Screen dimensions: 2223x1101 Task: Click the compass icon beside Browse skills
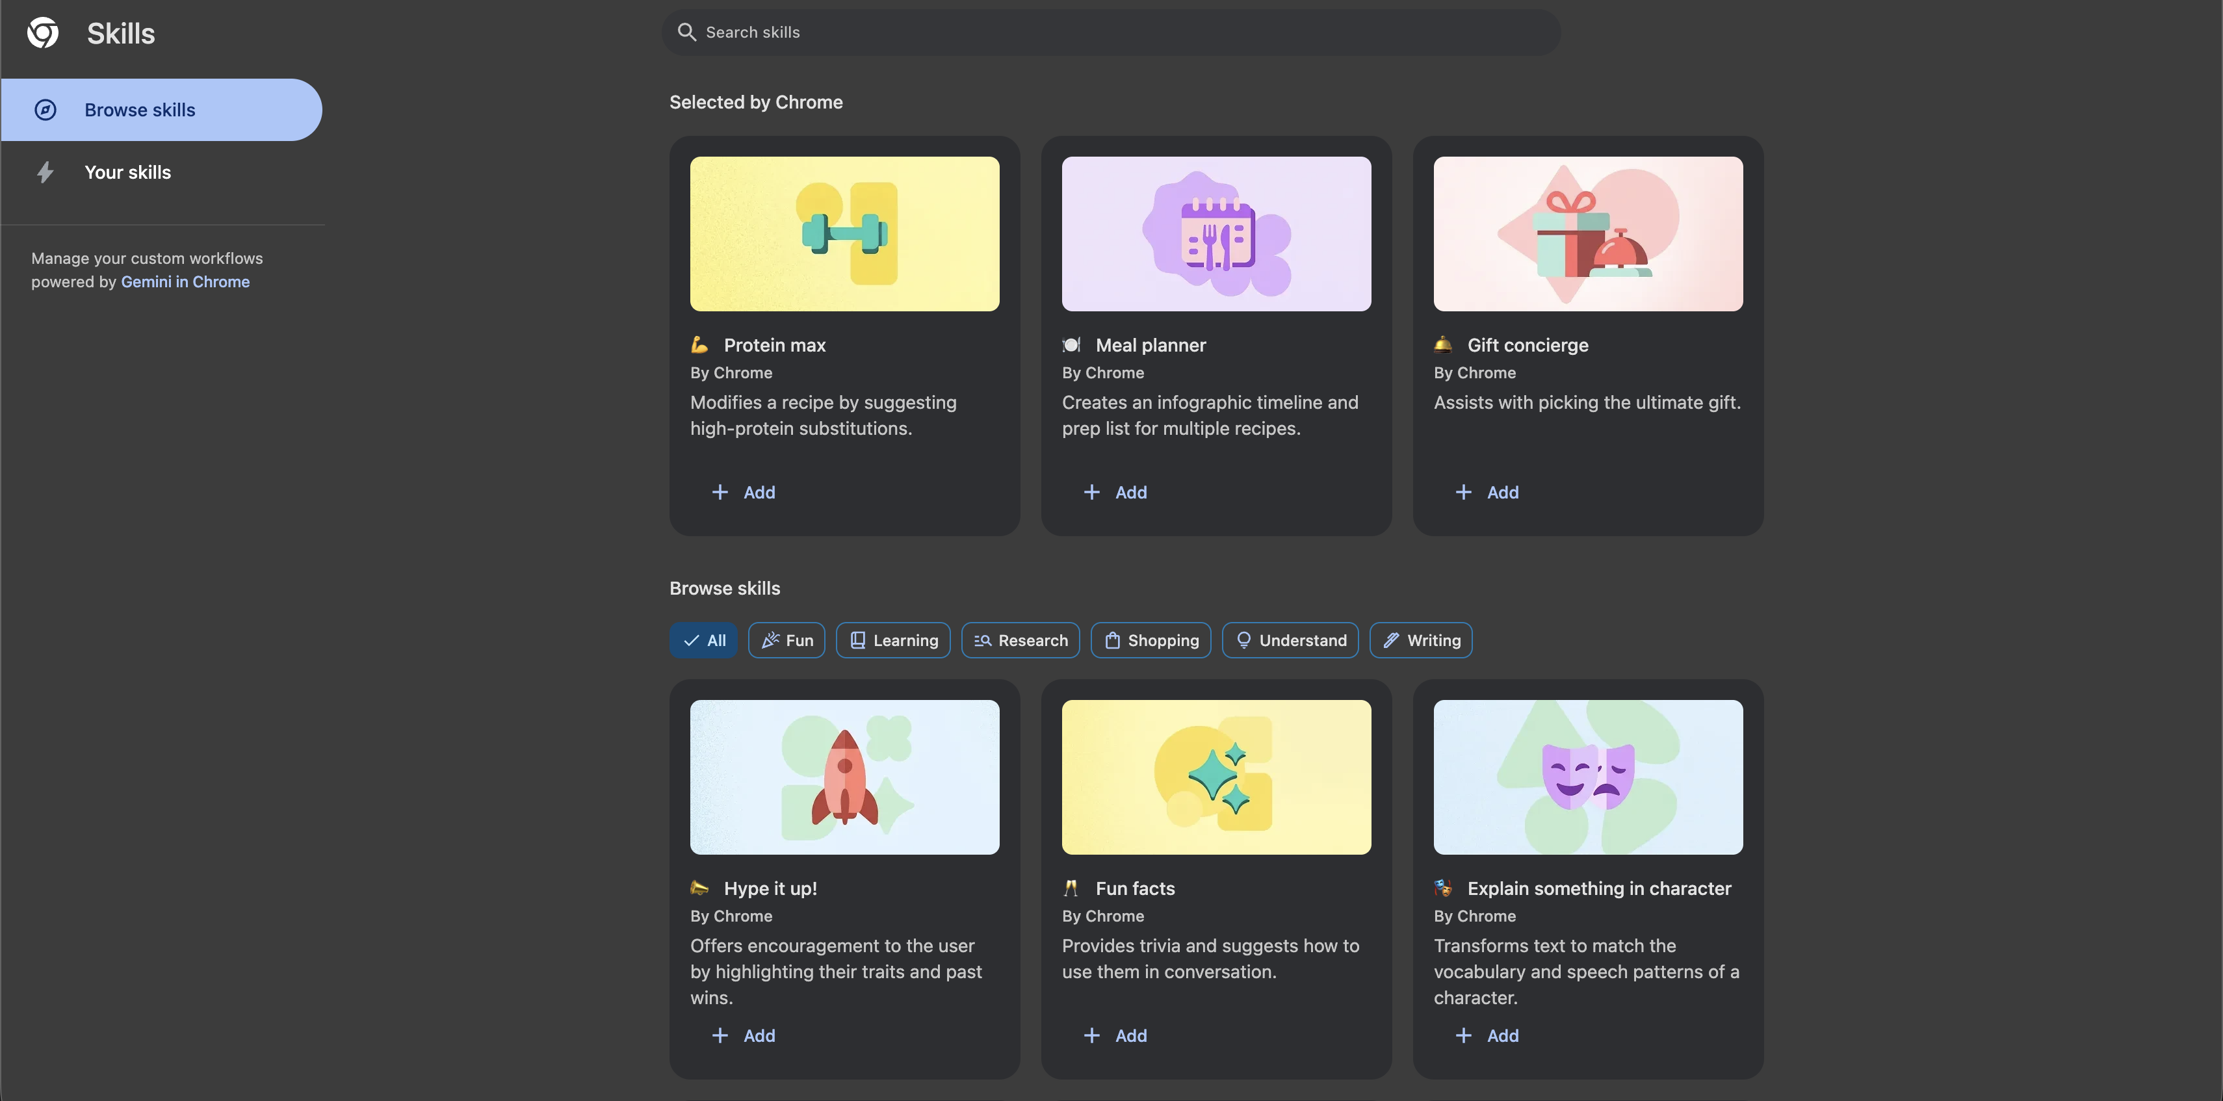[45, 110]
